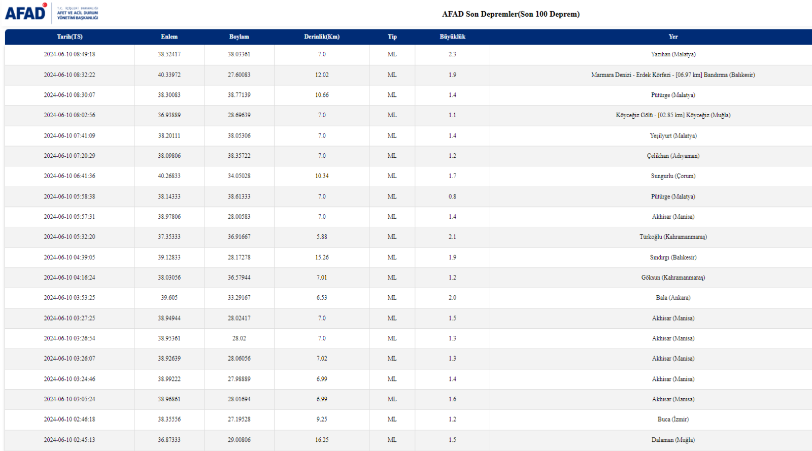Click Köyceğiz Gölü location cell
The width and height of the screenshot is (812, 451).
tap(673, 115)
